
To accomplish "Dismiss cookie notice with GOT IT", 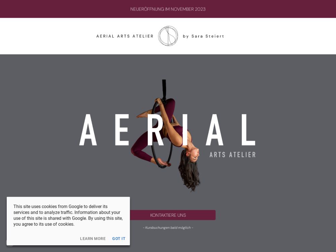I will click(x=119, y=239).
